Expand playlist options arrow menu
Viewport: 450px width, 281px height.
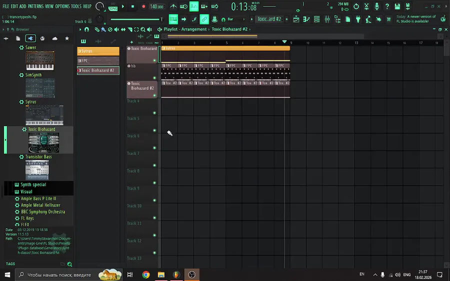tap(80, 29)
